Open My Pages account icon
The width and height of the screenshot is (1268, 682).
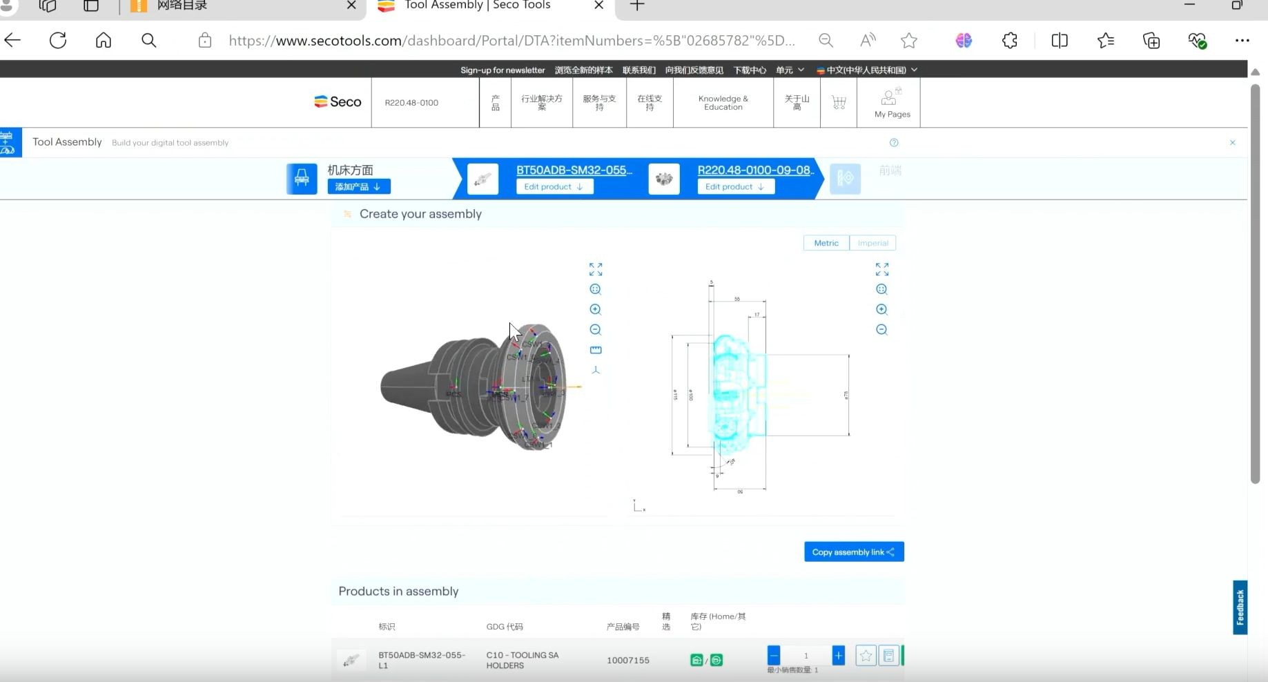[x=892, y=102]
